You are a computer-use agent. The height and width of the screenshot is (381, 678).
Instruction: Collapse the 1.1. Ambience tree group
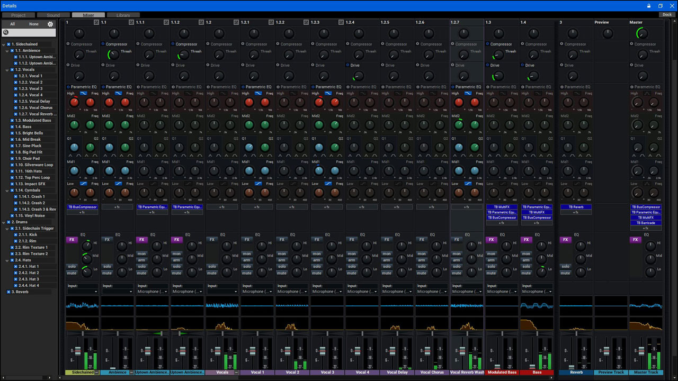click(7, 50)
